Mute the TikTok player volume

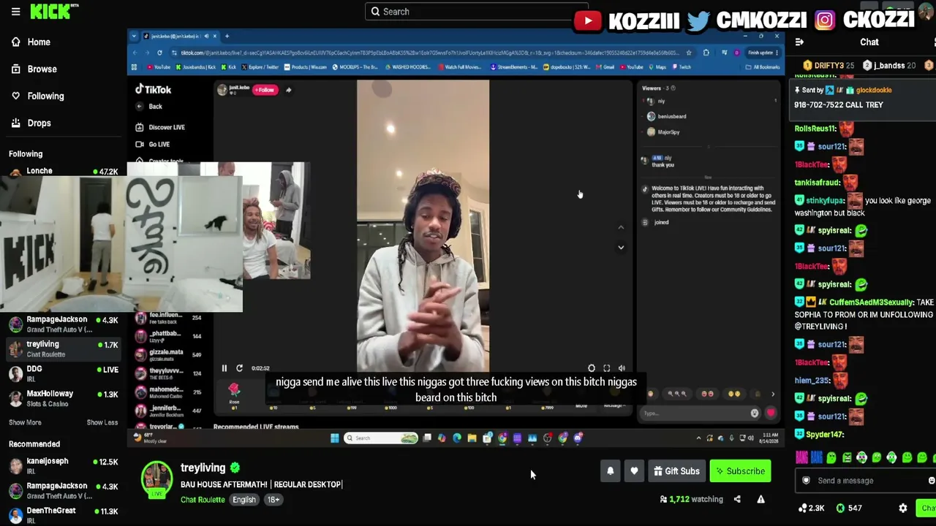point(622,368)
